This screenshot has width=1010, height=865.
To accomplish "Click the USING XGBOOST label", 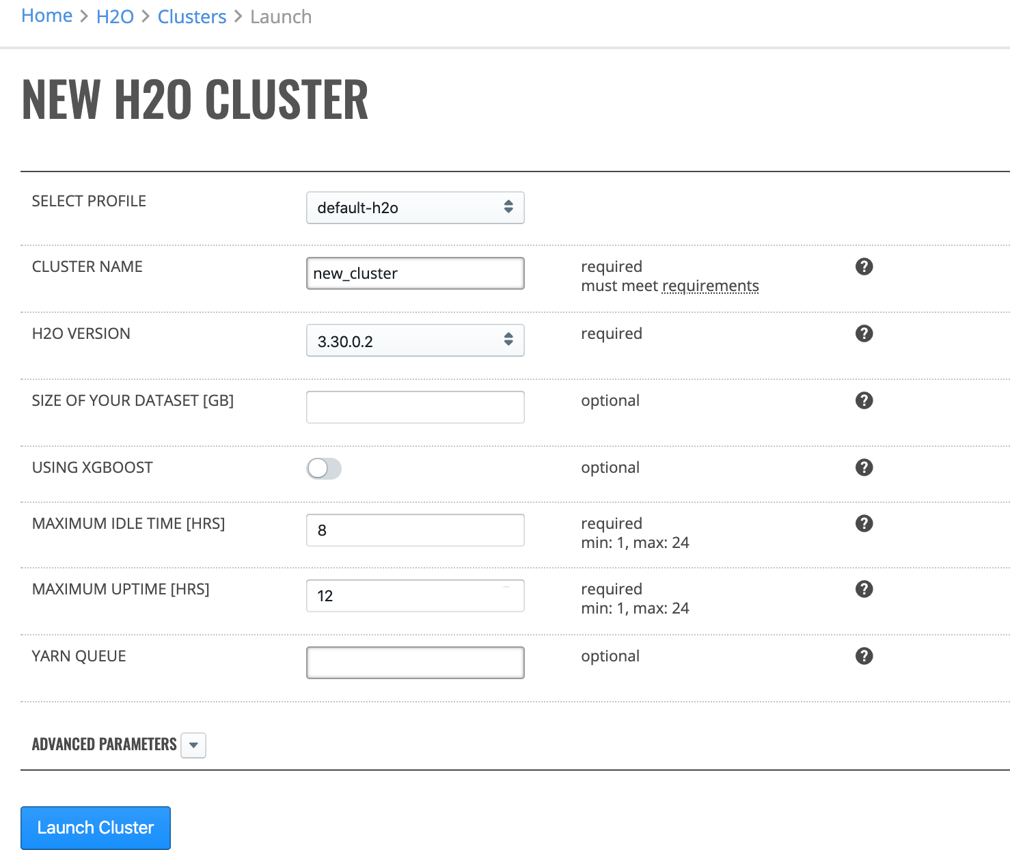I will (92, 467).
